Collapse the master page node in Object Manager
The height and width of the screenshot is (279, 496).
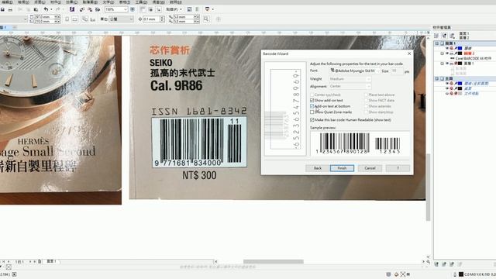click(x=437, y=78)
